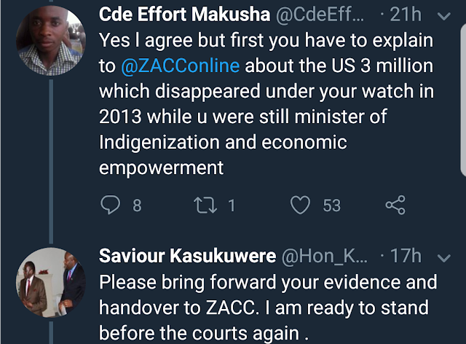
Task: Like Cde Effort Makusha's tweet with the heart
Action: coord(300,206)
